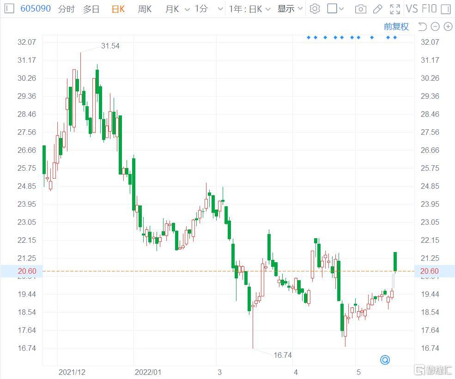455x379 pixels.
Task: Click the blue Q marker on chart
Action: point(385,360)
